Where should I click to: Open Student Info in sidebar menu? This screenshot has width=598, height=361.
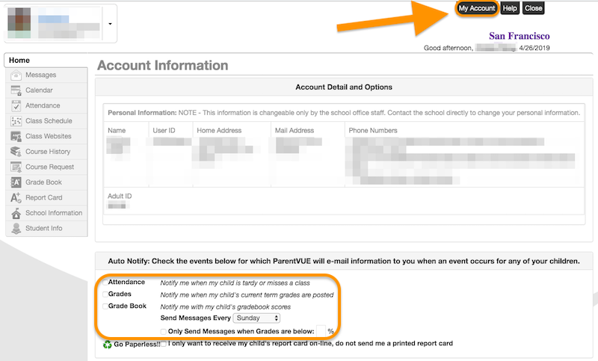click(43, 229)
